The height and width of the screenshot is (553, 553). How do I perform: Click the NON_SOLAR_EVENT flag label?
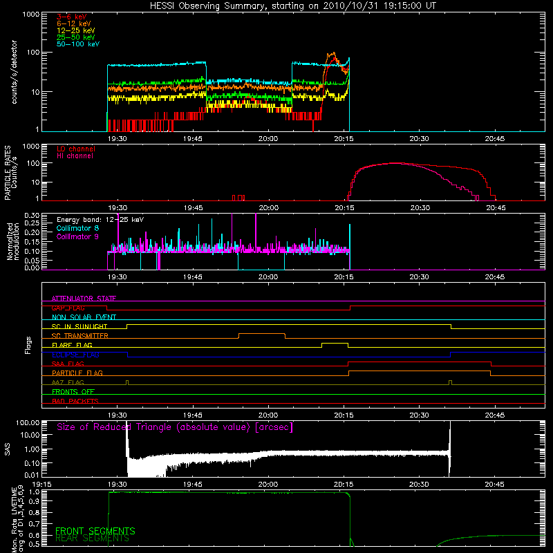point(84,317)
